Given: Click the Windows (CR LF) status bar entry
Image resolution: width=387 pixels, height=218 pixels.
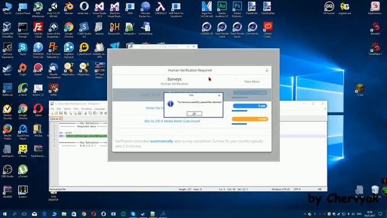Looking at the screenshot, I should pyautogui.click(x=281, y=190).
